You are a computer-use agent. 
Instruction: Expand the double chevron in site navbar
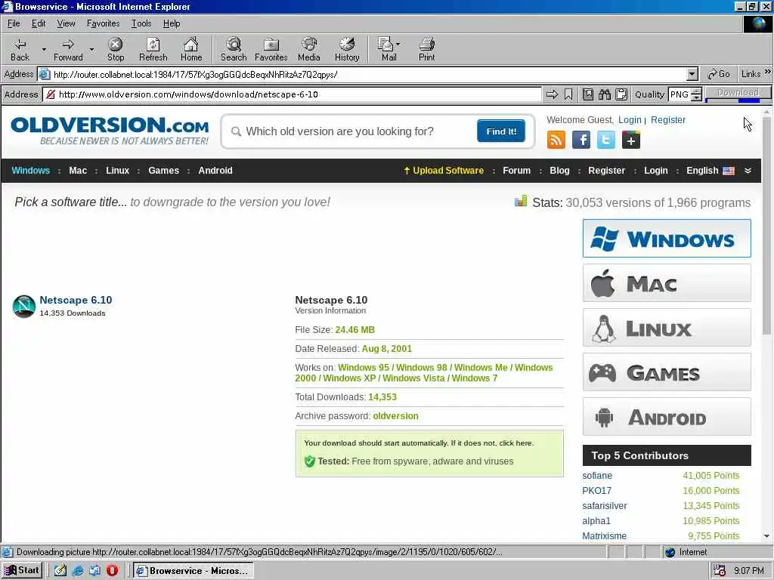(x=748, y=171)
